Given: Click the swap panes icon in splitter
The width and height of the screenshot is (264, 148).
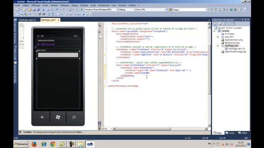Looking at the screenshot, I should (99, 32).
